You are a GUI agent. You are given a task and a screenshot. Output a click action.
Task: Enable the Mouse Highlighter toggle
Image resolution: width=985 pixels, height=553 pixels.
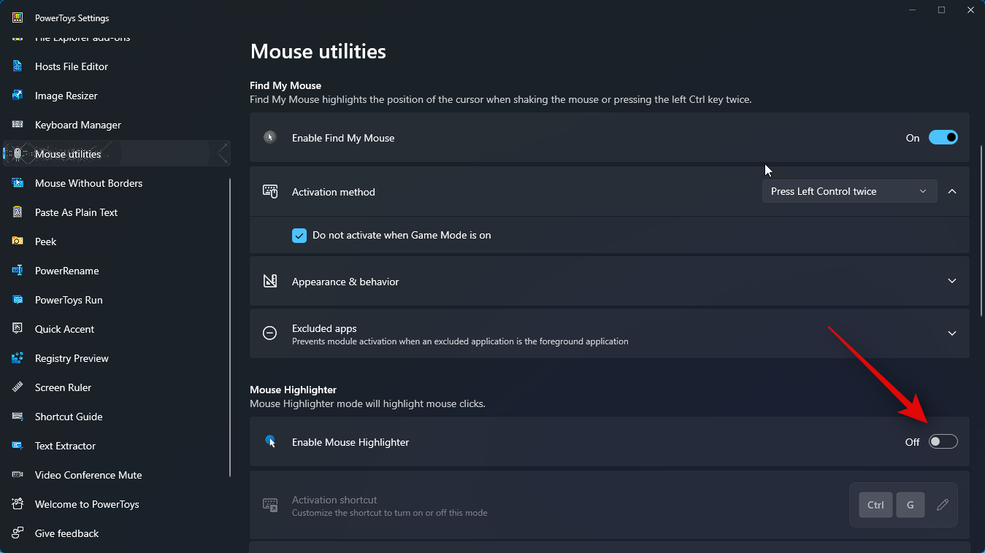click(943, 442)
